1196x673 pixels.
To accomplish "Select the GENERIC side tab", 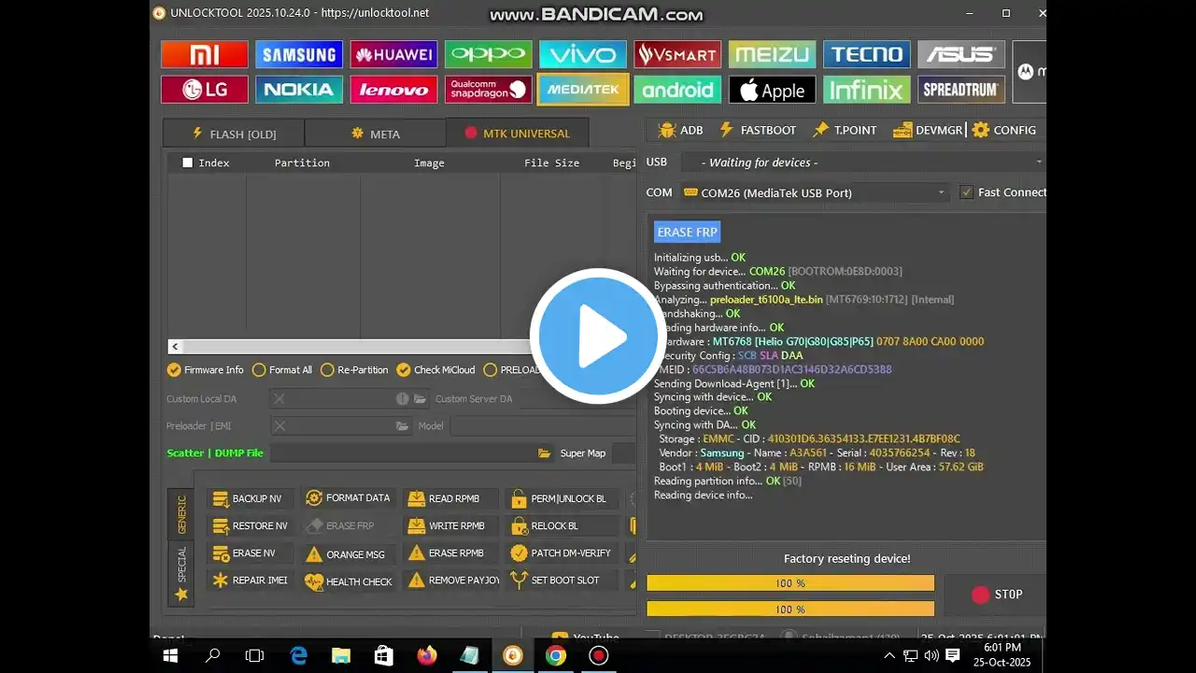I will pyautogui.click(x=181, y=515).
